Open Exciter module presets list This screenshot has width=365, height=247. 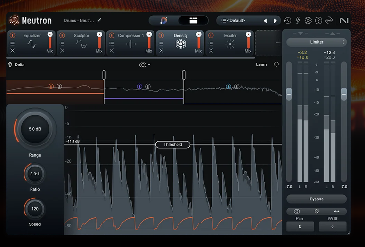pyautogui.click(x=211, y=43)
